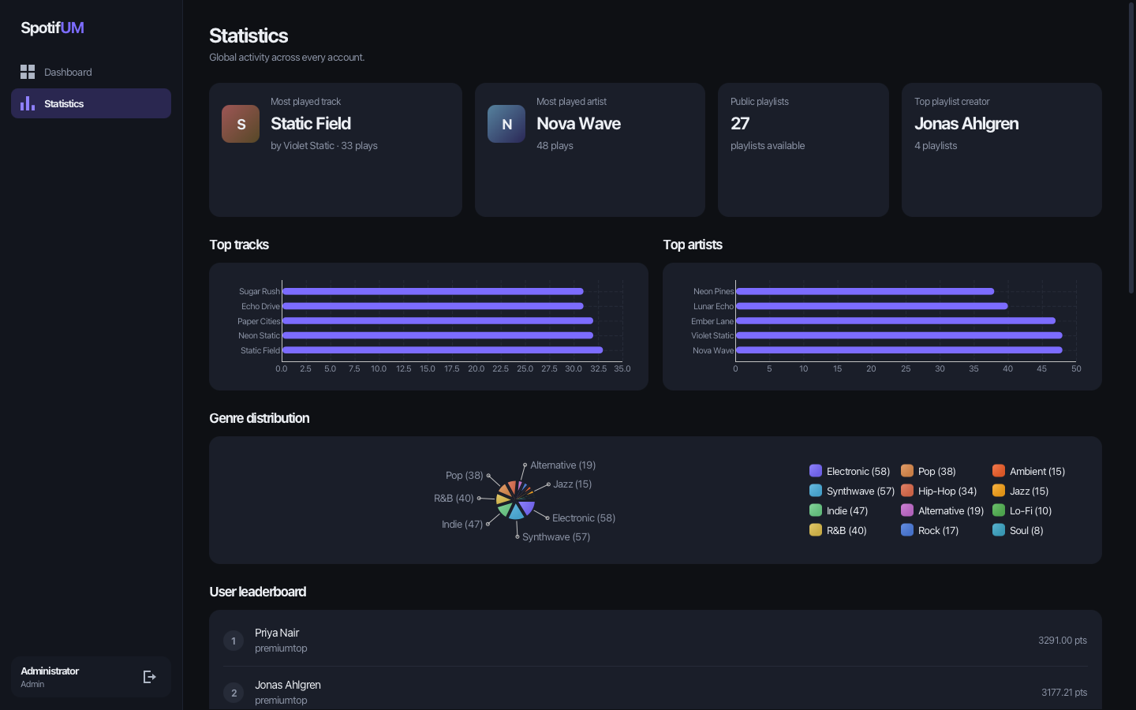Image resolution: width=1136 pixels, height=710 pixels.
Task: Click 'Priya Nair' in the user leaderboard
Action: click(277, 633)
